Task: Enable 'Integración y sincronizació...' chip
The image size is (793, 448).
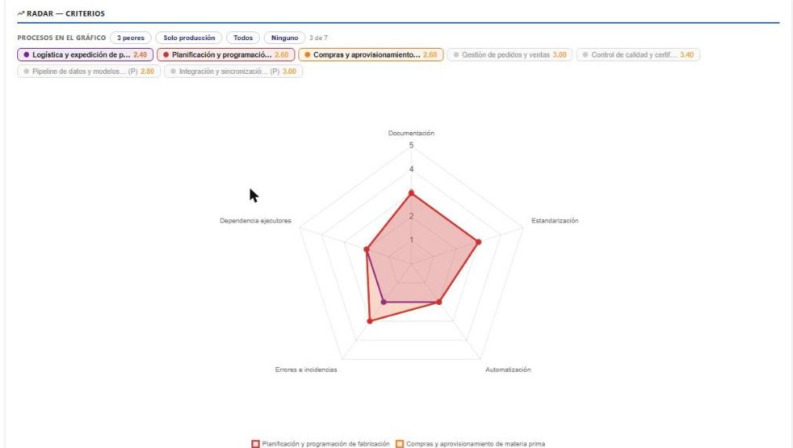Action: (234, 72)
